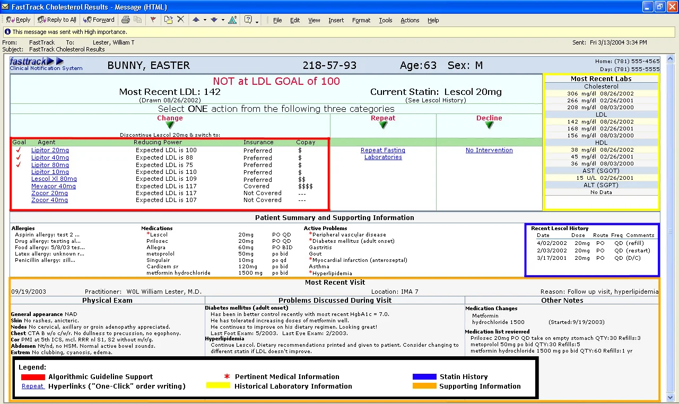Select Lipitor 40mg link
Image resolution: width=679 pixels, height=404 pixels.
(x=50, y=158)
